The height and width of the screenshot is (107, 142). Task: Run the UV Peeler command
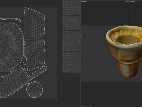[71, 17]
